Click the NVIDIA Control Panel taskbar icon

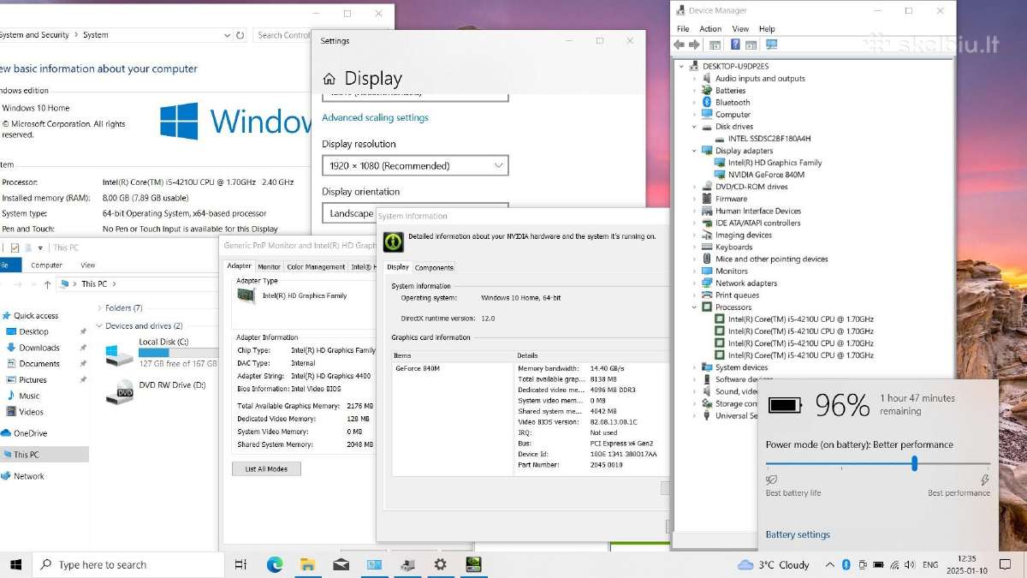point(472,564)
